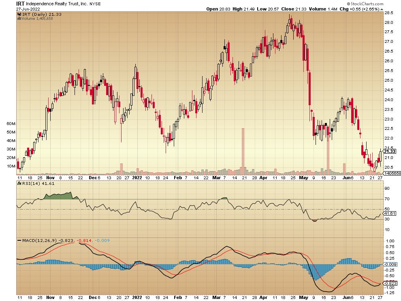Image resolution: width=401 pixels, height=301 pixels.
Task: Click the 0.50 label on the MACD axis
Action: pyautogui.click(x=390, y=252)
